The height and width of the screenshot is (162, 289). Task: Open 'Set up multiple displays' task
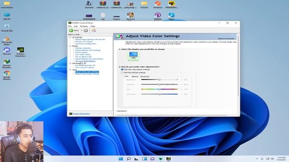(x=85, y=61)
